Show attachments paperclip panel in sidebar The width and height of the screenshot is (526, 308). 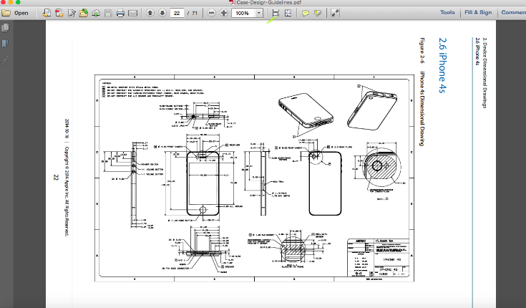coord(6,59)
